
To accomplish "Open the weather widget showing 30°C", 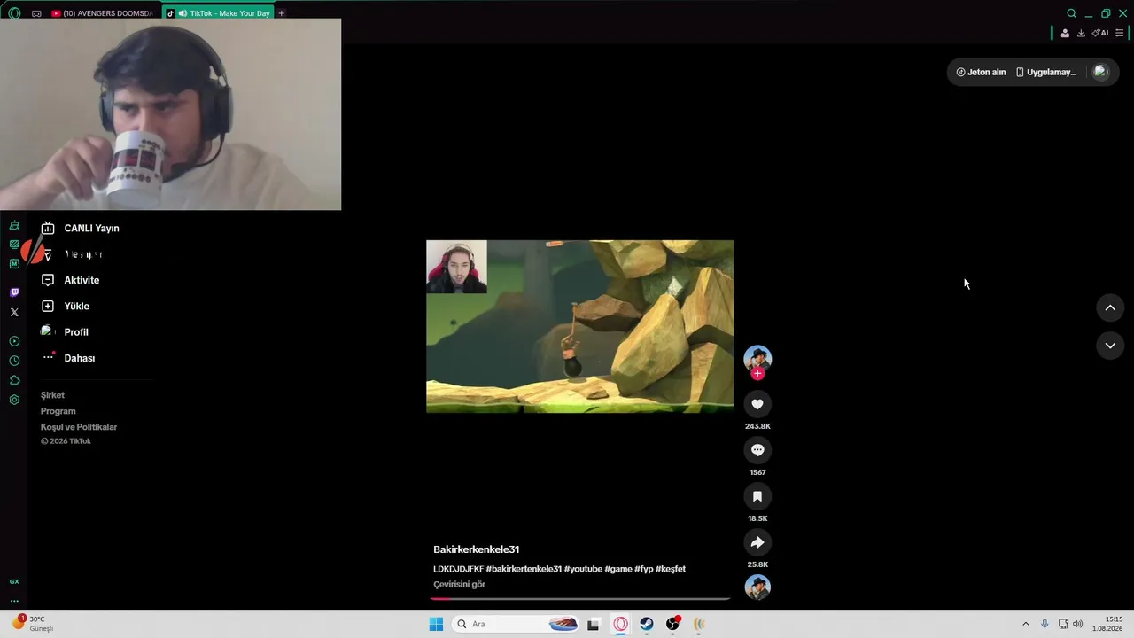I will point(33,623).
